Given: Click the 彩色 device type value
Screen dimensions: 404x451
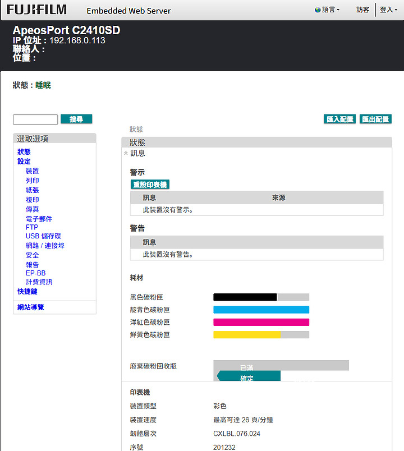Looking at the screenshot, I should (x=220, y=406).
